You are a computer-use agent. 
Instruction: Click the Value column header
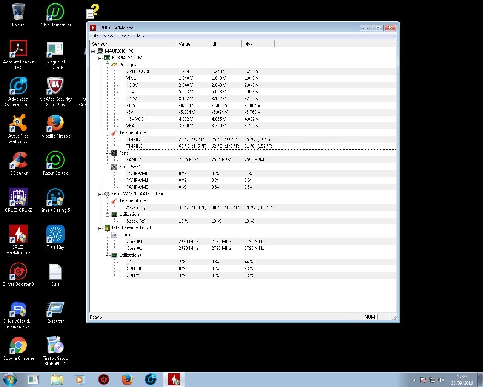192,44
